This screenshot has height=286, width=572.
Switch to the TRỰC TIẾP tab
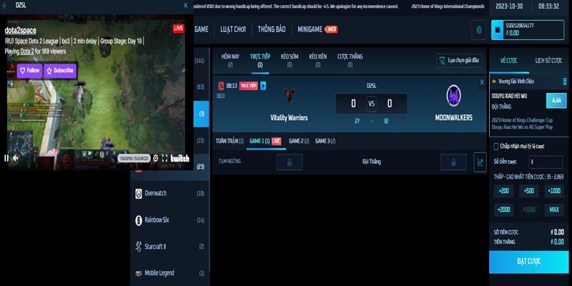pyautogui.click(x=260, y=60)
